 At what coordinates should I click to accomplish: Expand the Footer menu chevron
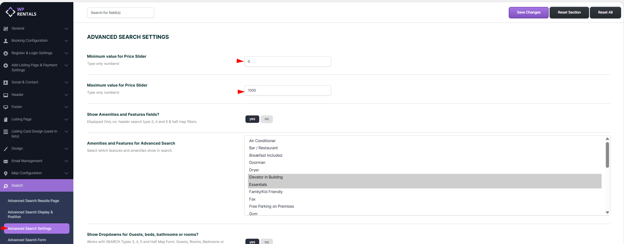[x=66, y=107]
